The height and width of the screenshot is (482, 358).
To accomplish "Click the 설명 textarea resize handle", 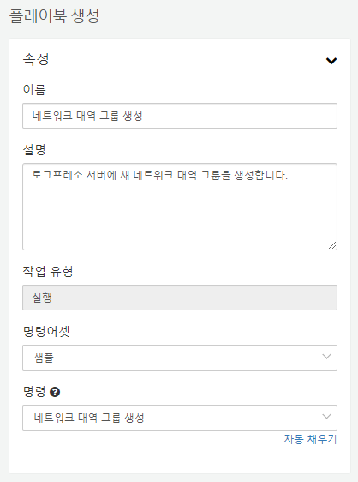I will tap(332, 245).
